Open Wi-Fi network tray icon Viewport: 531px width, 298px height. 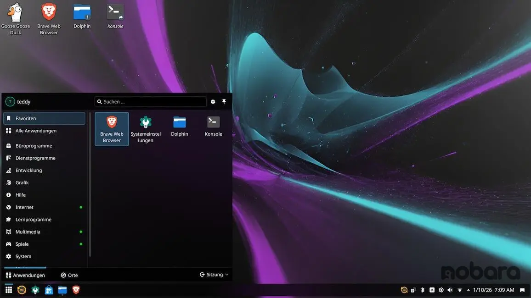(x=459, y=290)
